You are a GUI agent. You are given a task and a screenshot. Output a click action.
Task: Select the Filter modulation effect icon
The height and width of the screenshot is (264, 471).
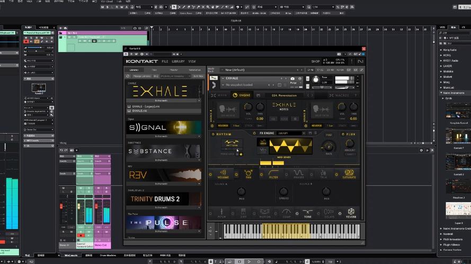pos(273,173)
